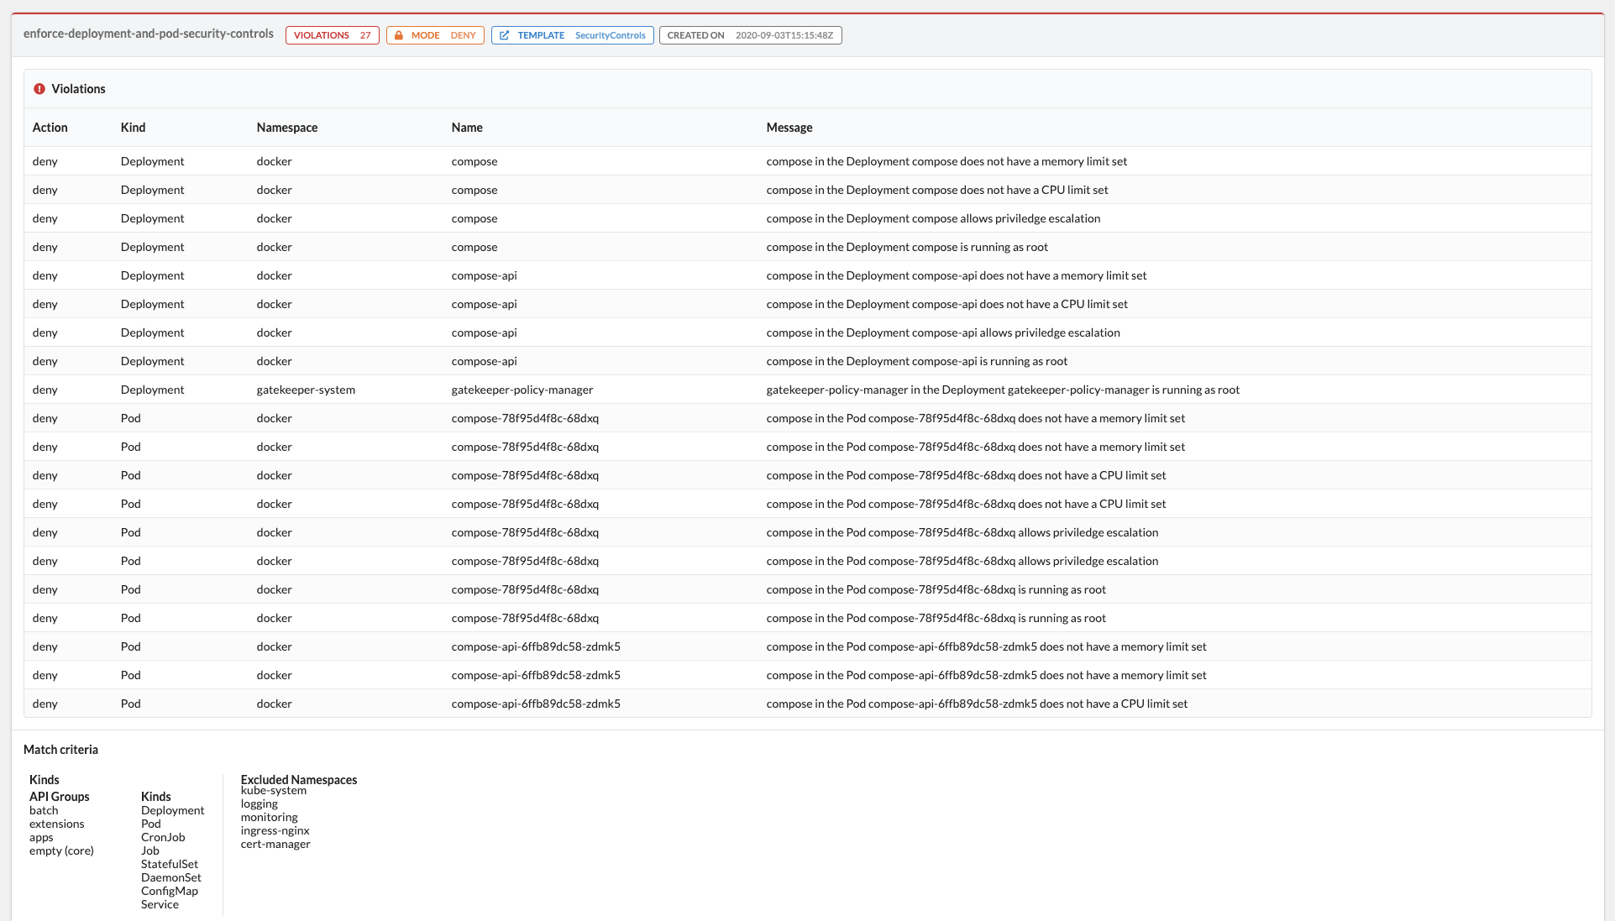
Task: Click the Created On date badge
Action: (x=750, y=35)
